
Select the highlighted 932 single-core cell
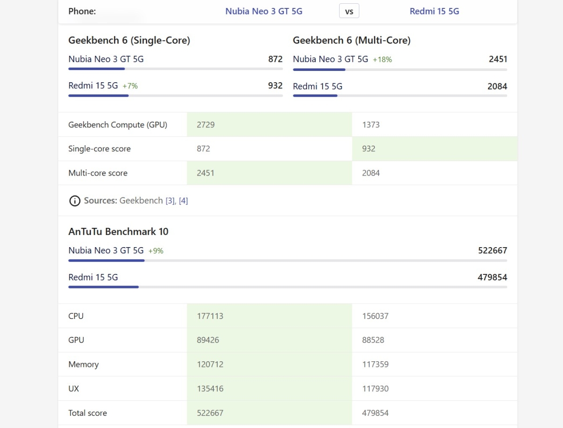tap(434, 149)
